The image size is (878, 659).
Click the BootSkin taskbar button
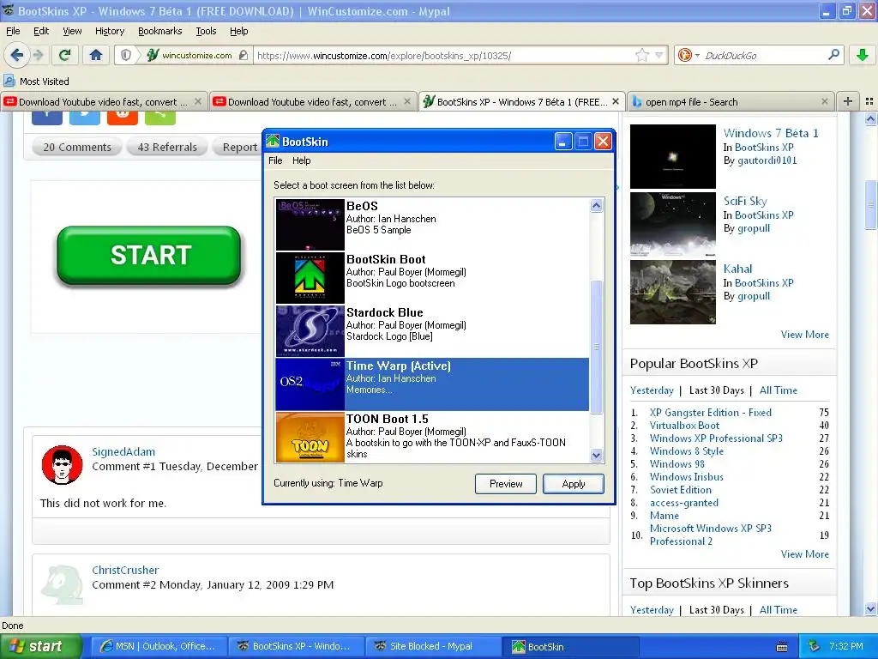570,646
